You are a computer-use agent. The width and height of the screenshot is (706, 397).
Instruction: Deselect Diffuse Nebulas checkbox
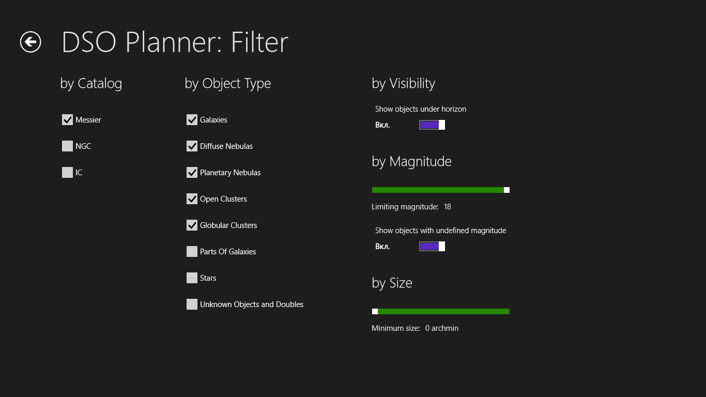tap(192, 146)
